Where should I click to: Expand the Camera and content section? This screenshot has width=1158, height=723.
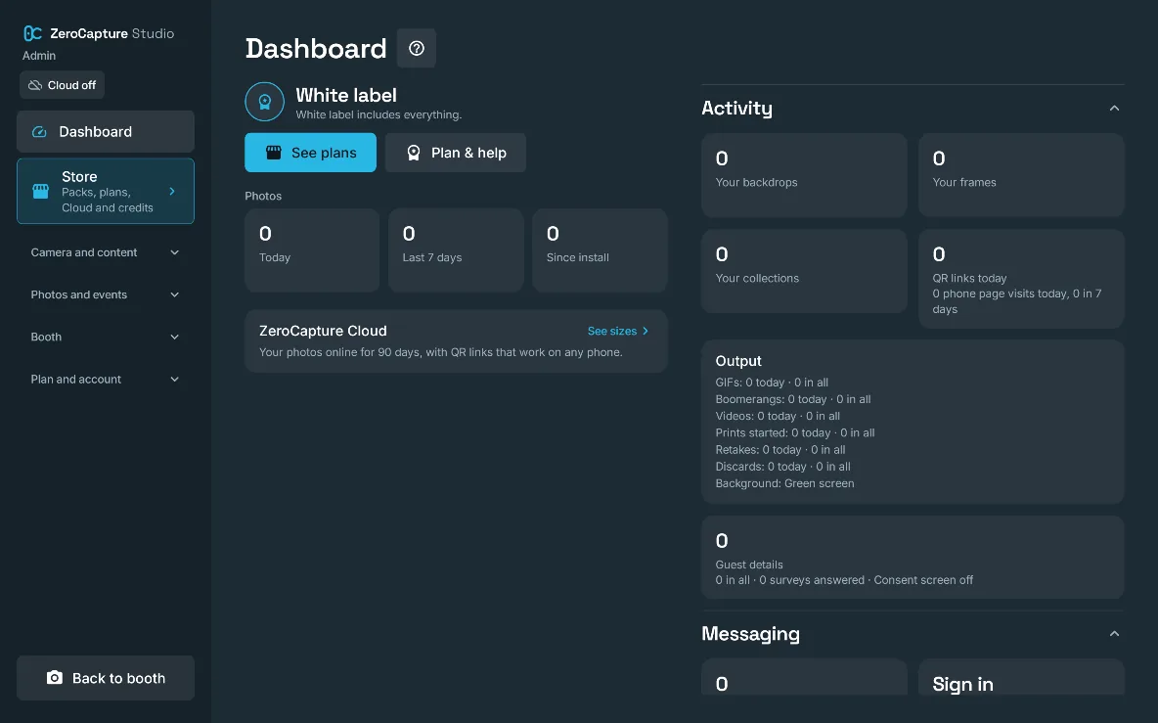[106, 252]
